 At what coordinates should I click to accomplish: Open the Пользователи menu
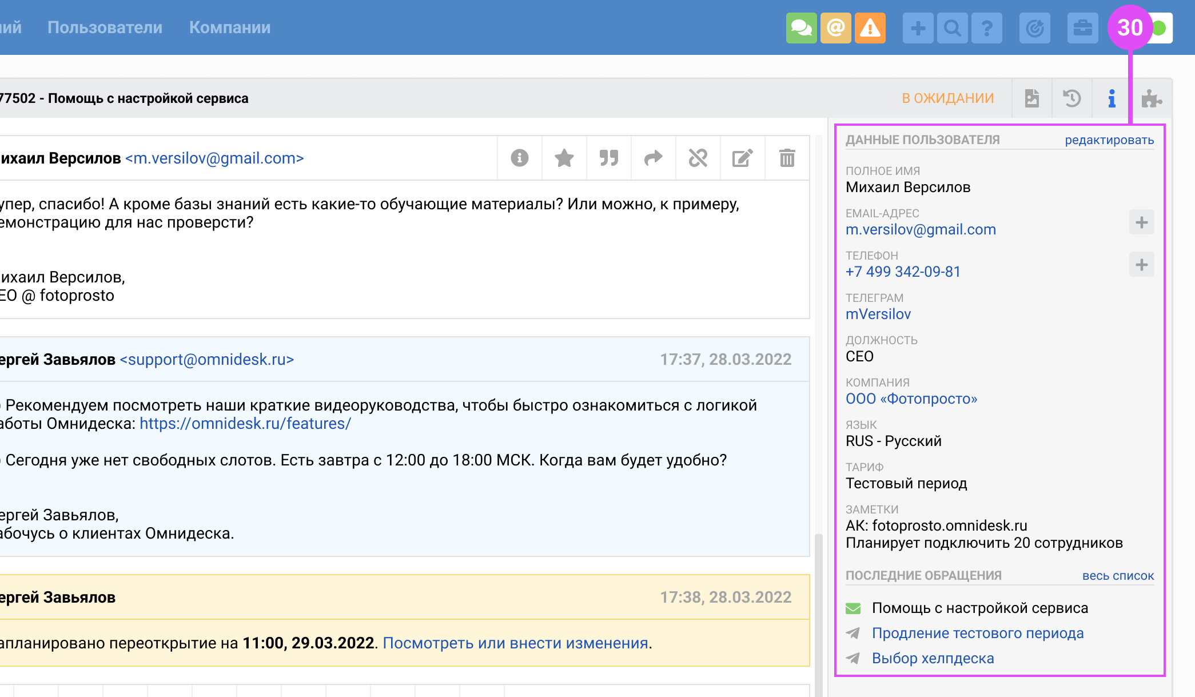105,27
